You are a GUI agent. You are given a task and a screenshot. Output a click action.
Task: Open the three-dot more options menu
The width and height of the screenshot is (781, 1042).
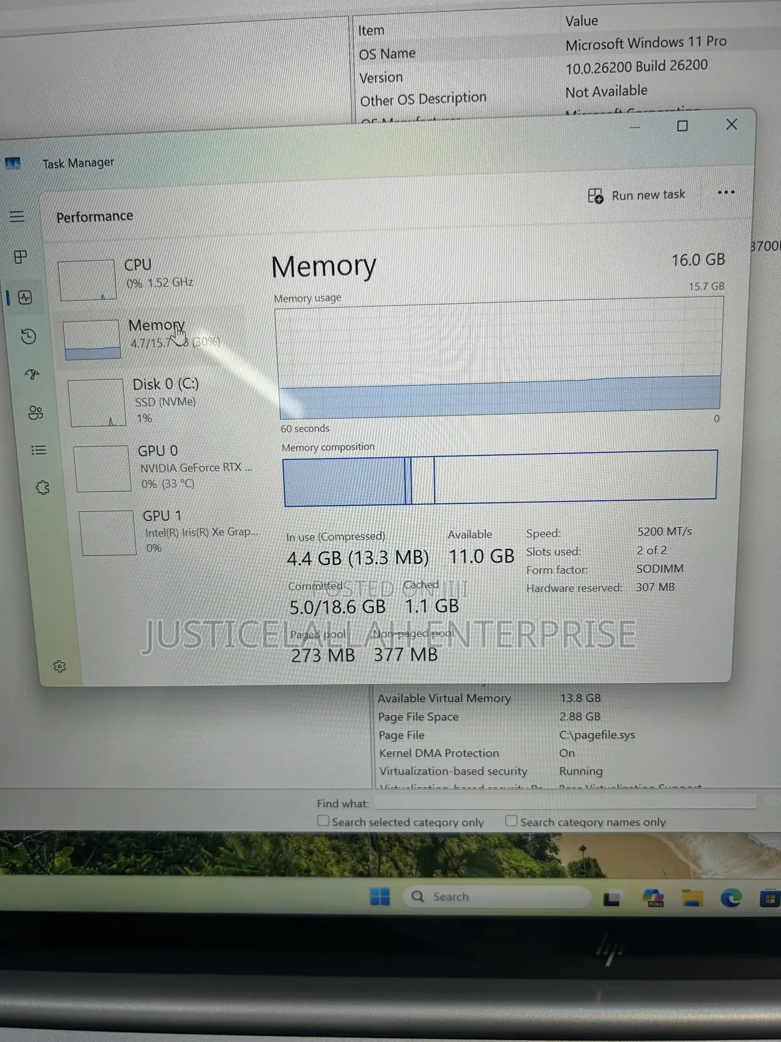726,192
